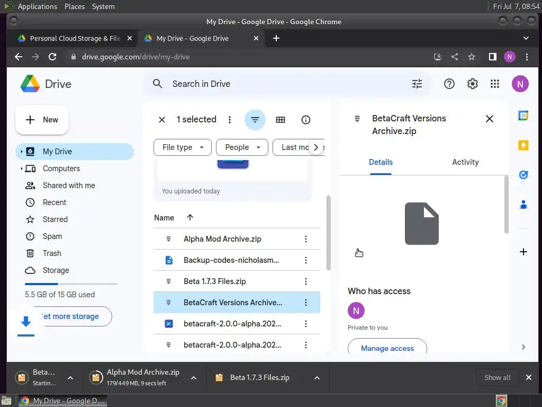Open Google Drive logo home
This screenshot has width=542, height=407.
[x=46, y=84]
